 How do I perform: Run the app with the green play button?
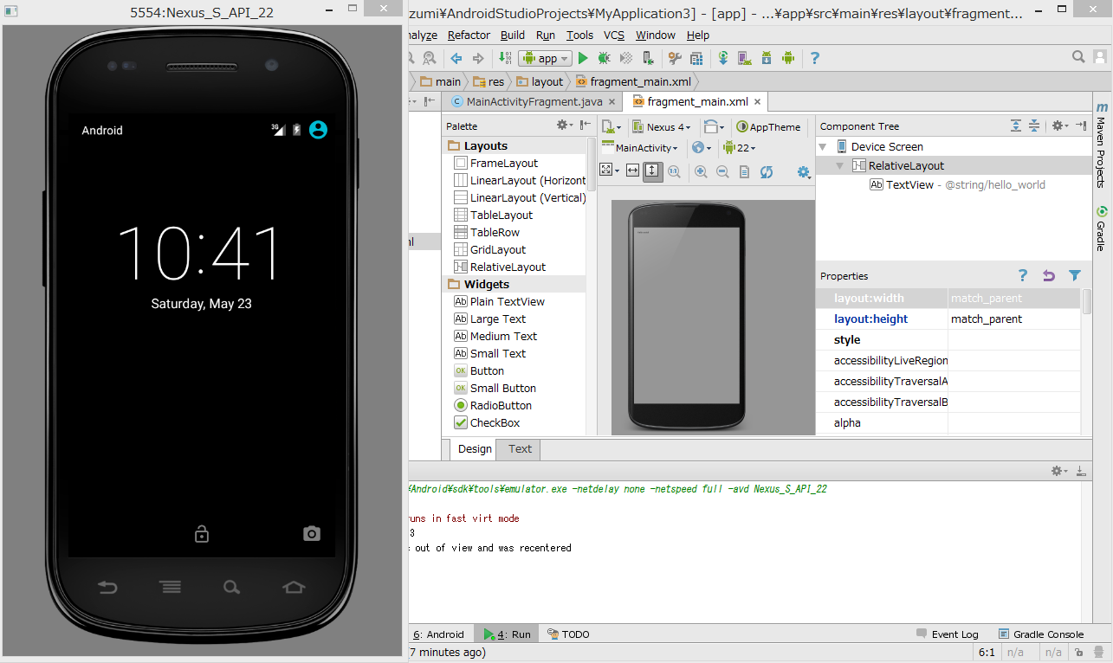pos(583,58)
